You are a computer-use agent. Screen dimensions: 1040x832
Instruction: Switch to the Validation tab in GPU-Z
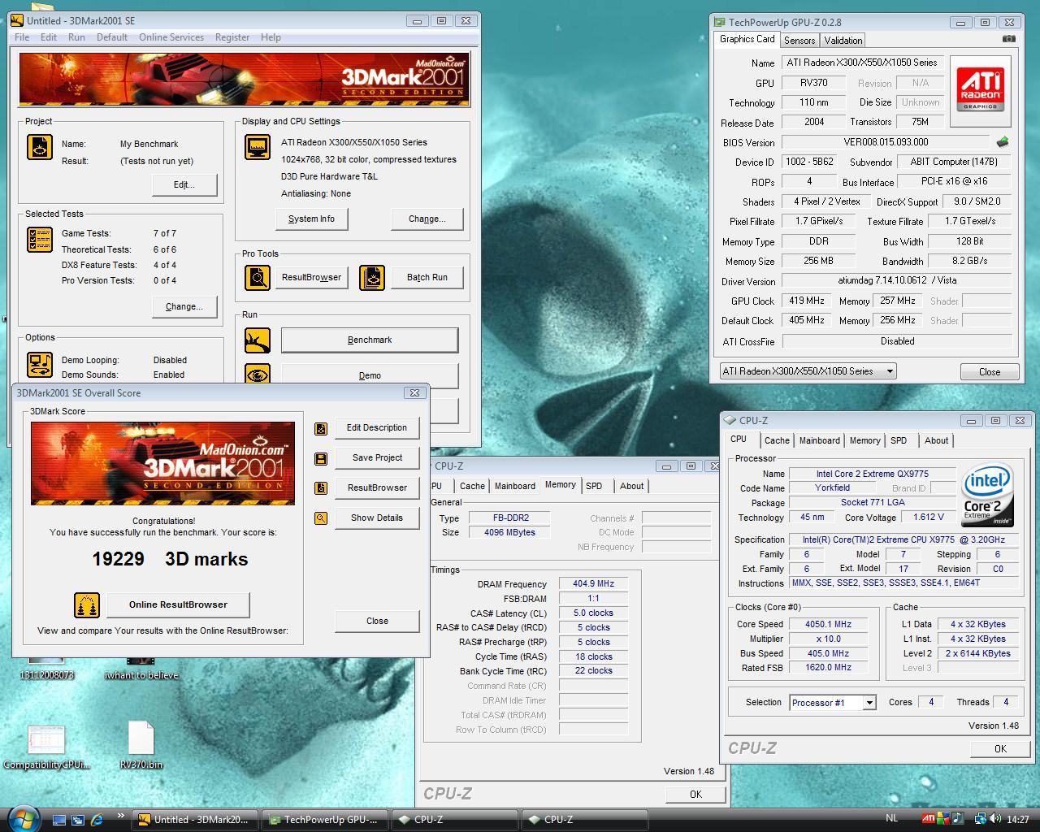pyautogui.click(x=843, y=41)
